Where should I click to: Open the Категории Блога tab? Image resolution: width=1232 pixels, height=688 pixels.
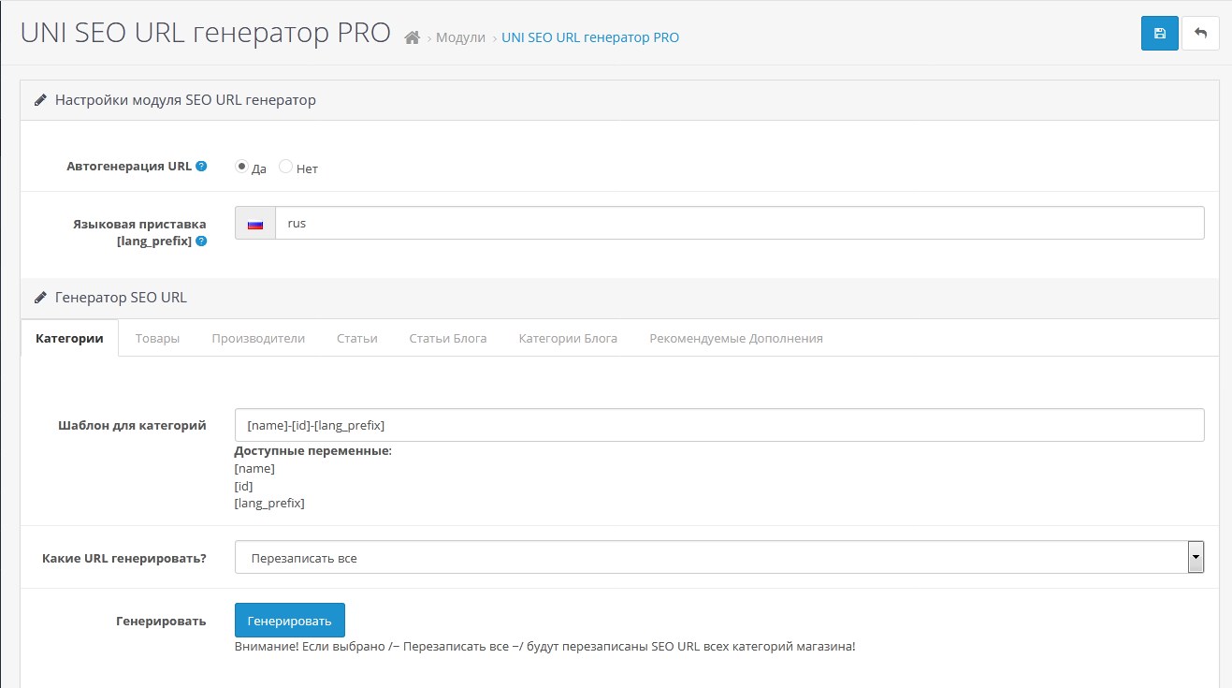click(x=568, y=338)
